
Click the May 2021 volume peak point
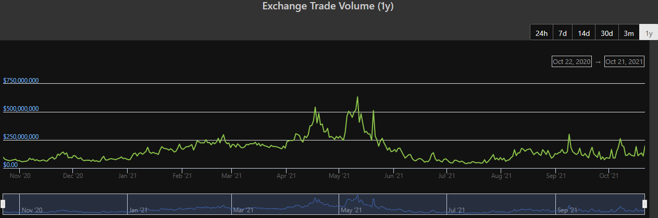[x=357, y=97]
